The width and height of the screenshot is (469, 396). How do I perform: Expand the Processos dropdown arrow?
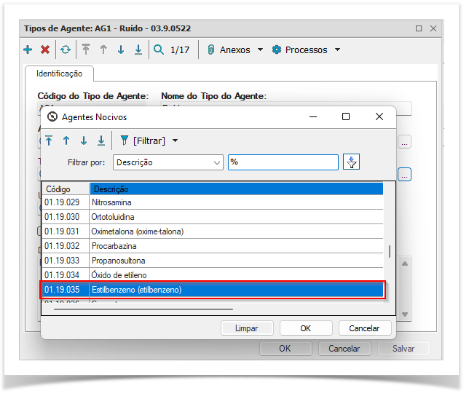tap(337, 49)
